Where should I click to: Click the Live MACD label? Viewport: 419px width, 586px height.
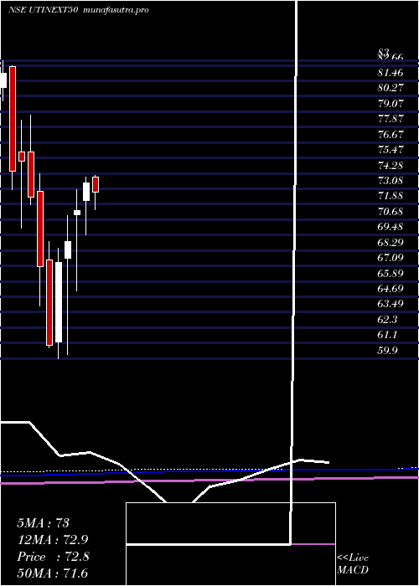click(353, 564)
